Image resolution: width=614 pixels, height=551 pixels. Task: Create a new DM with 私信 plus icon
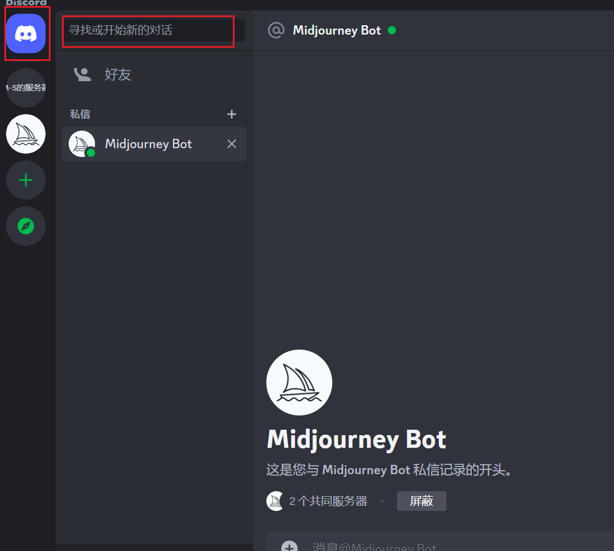(x=232, y=114)
